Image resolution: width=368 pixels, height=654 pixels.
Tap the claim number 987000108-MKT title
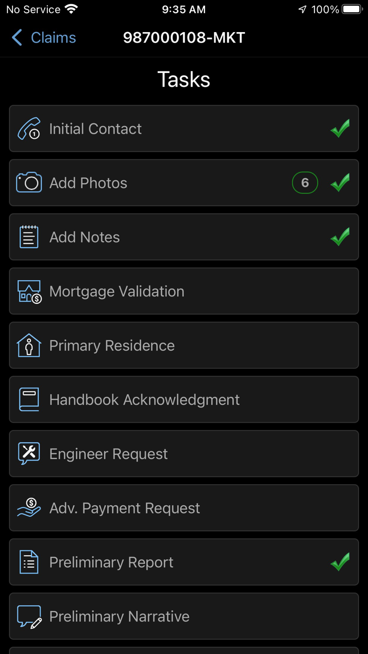[x=184, y=37]
